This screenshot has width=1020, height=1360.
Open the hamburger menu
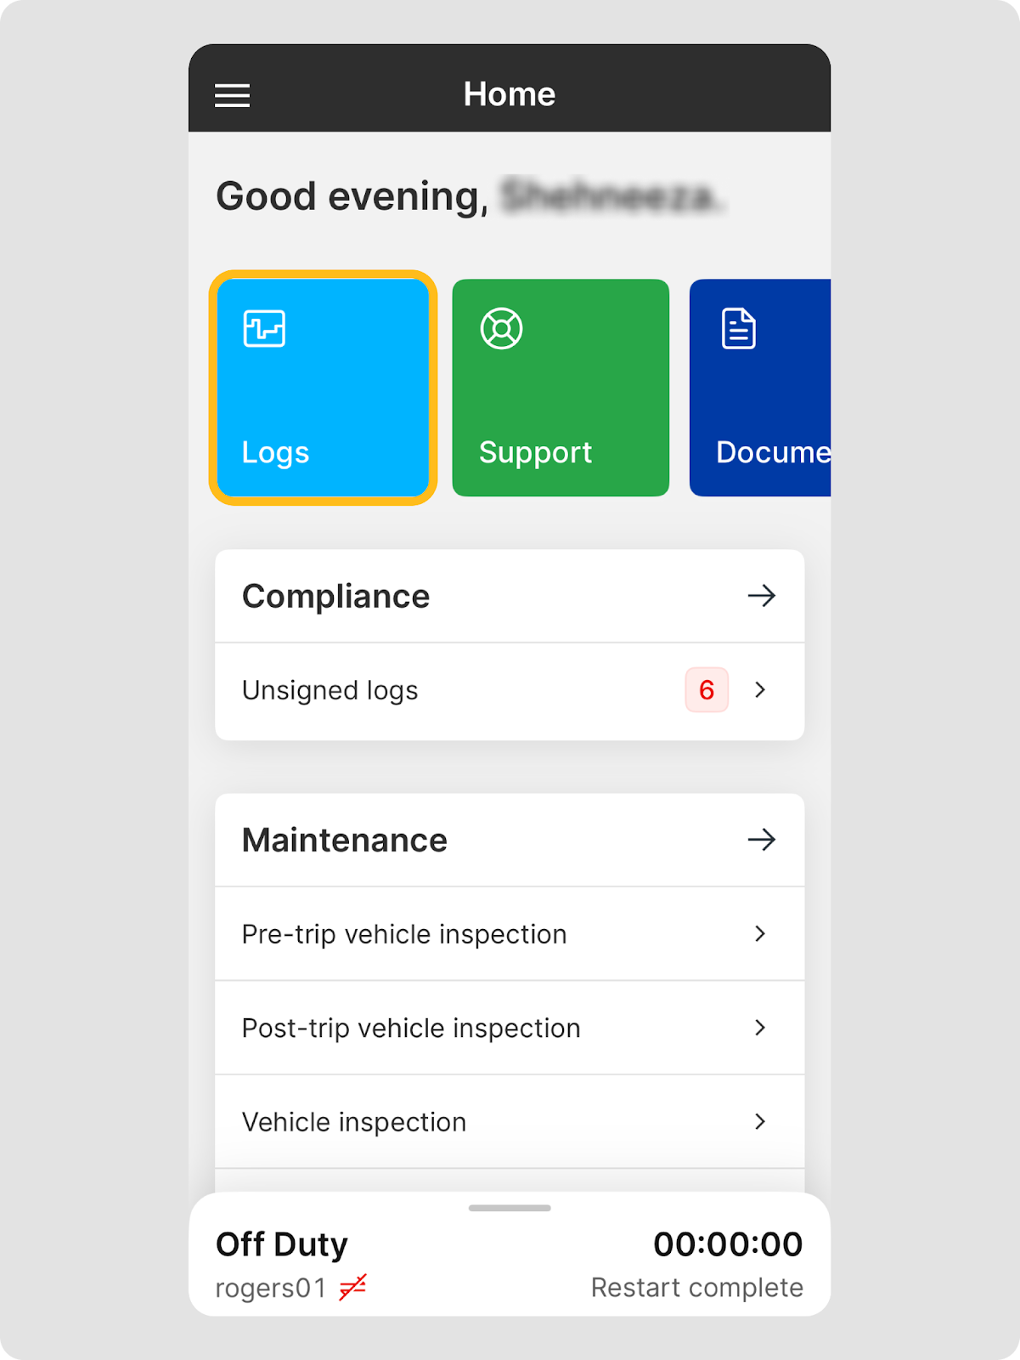click(232, 95)
